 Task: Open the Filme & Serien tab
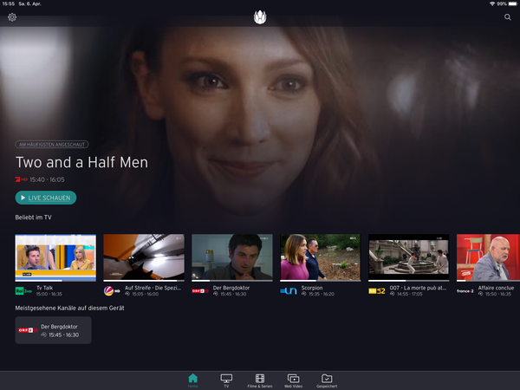coord(260,380)
